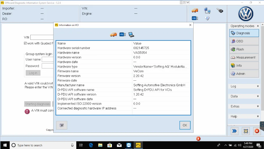Click the blue double-arrow forward icon

tap(234, 131)
